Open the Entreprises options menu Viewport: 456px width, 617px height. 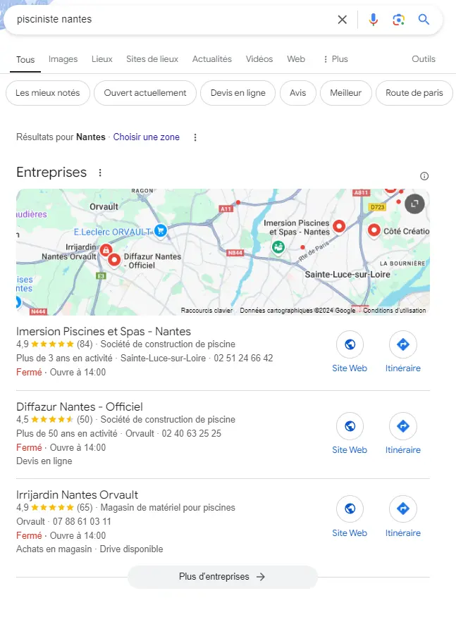click(99, 173)
